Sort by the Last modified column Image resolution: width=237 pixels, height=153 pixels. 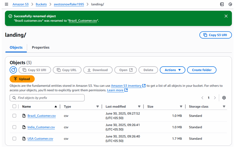click(139, 107)
